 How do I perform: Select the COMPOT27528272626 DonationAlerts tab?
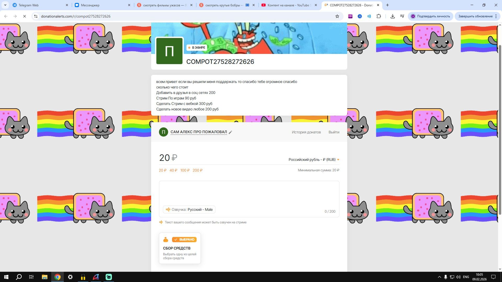point(351,5)
